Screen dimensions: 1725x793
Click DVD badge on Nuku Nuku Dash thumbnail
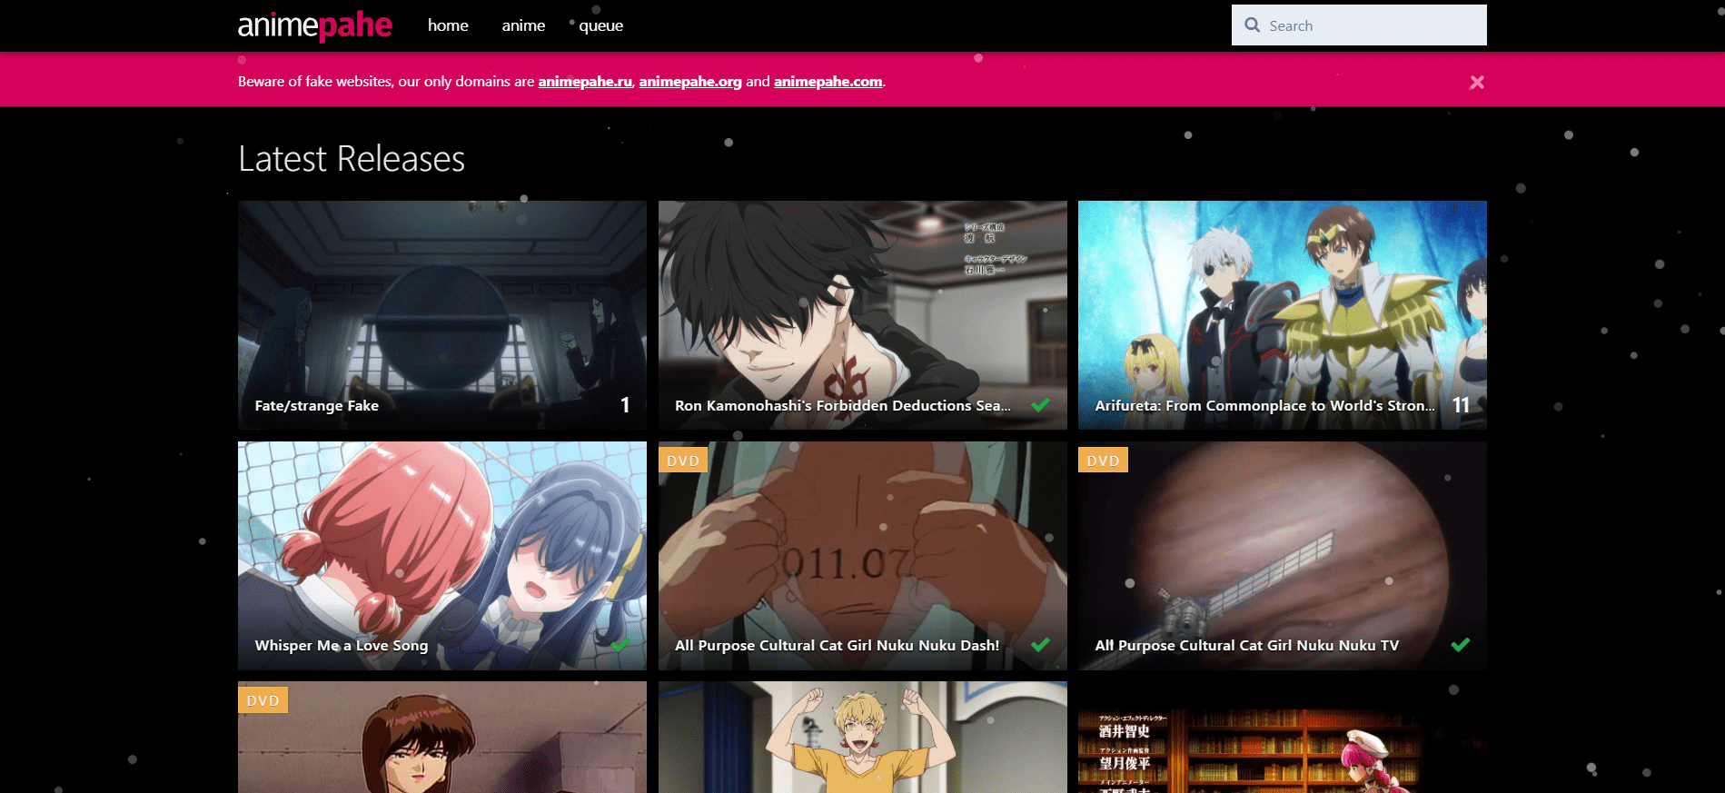point(682,461)
